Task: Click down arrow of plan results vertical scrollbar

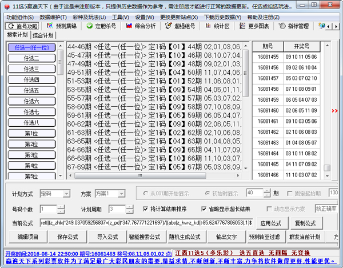Action: (246, 169)
